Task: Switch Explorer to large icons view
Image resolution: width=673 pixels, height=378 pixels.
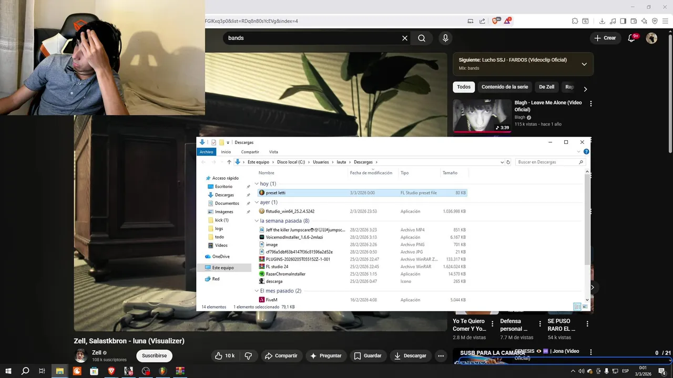Action: pos(585,307)
